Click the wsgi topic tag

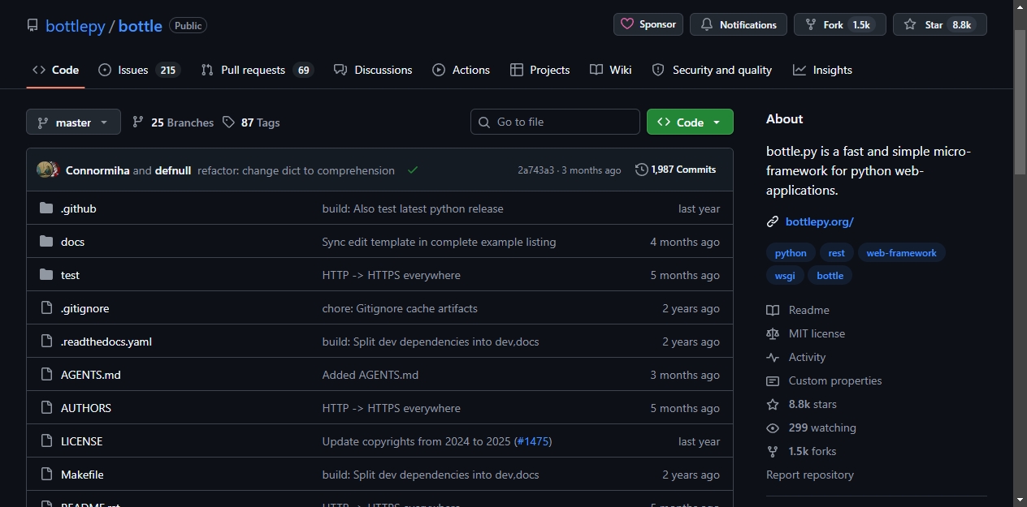coord(785,276)
